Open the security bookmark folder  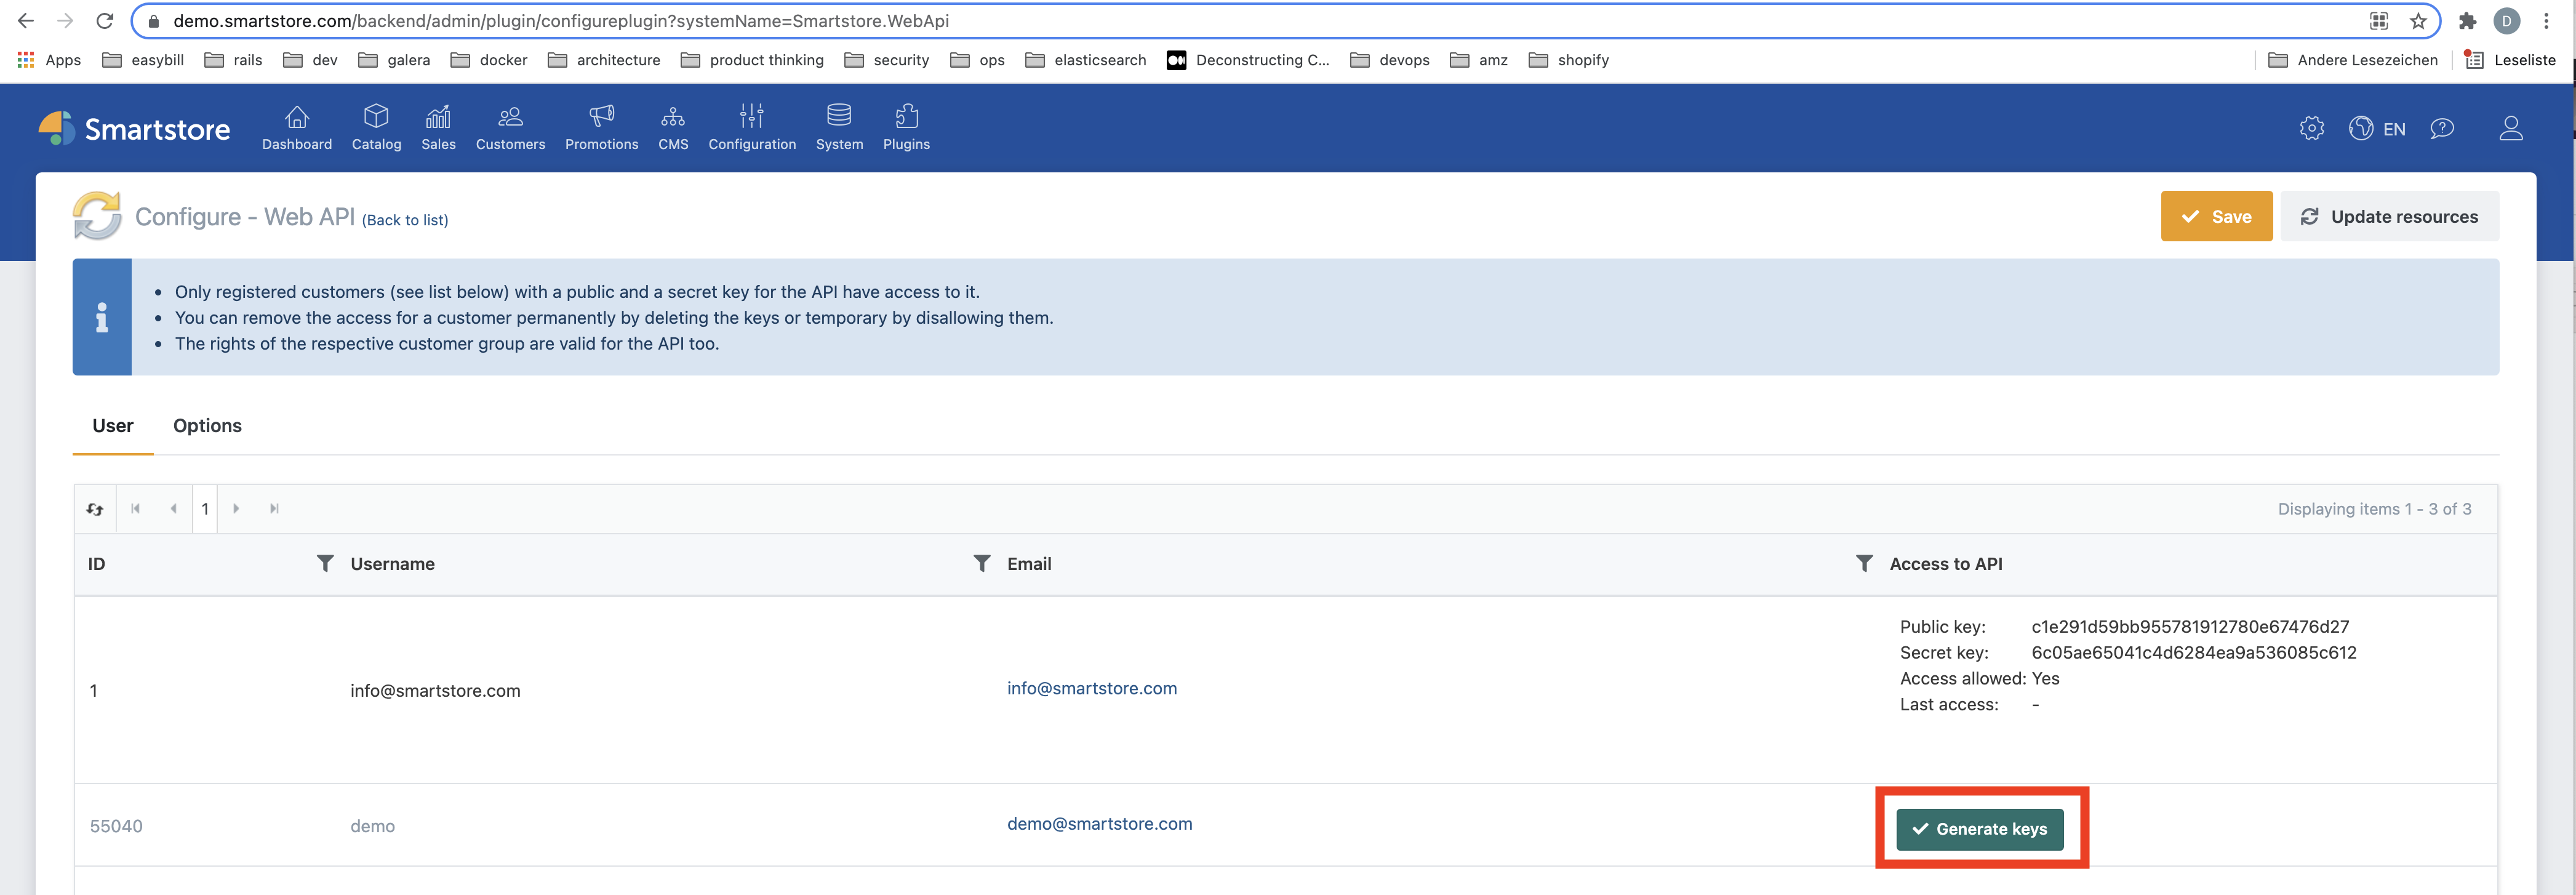pos(887,60)
